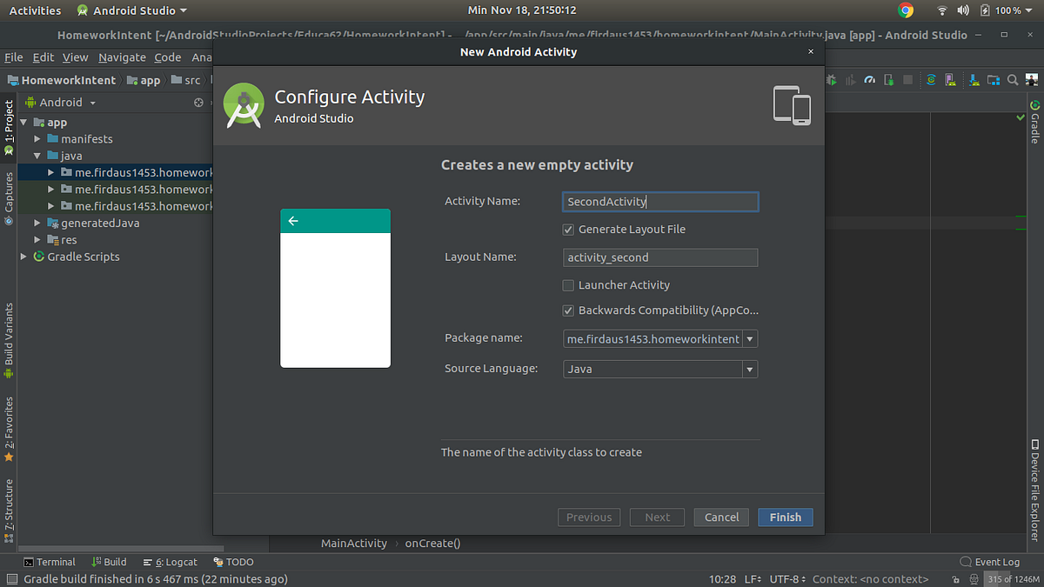Open the Terminal tool window
This screenshot has height=587, width=1044.
(x=50, y=562)
